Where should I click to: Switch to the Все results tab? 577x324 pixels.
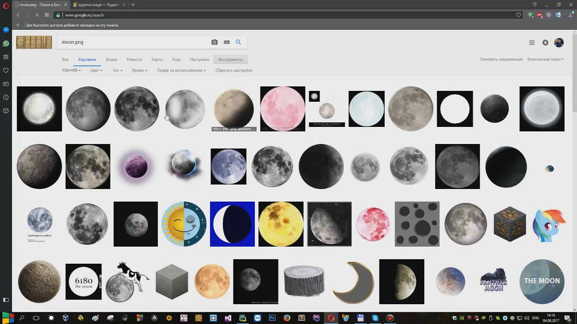(65, 59)
